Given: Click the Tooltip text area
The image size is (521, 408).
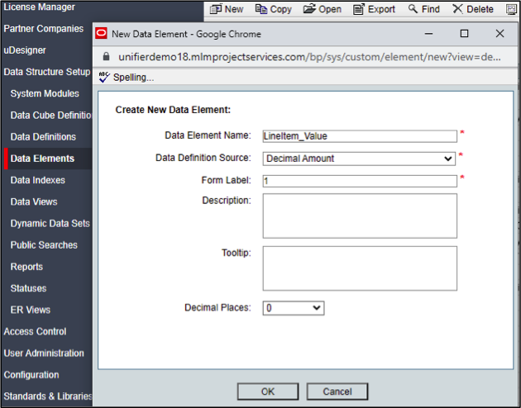Looking at the screenshot, I should (x=360, y=268).
